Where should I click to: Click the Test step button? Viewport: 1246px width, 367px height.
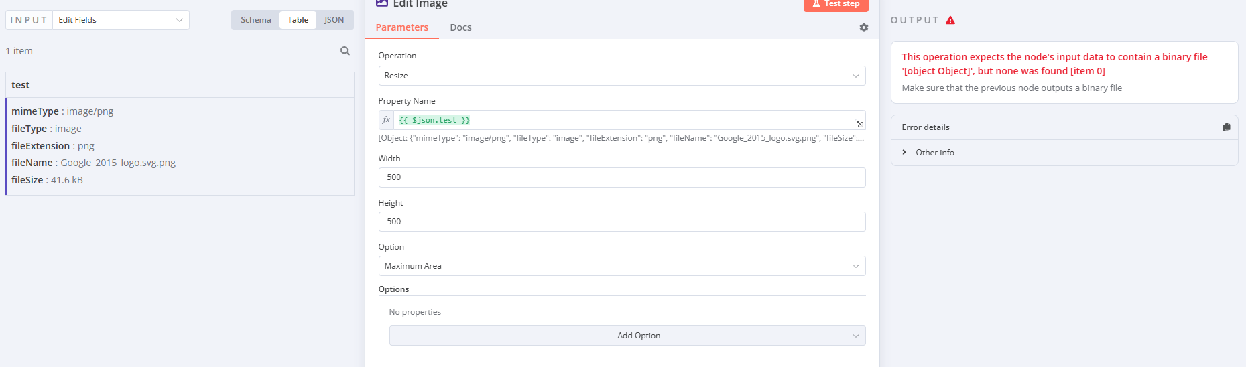(x=836, y=5)
